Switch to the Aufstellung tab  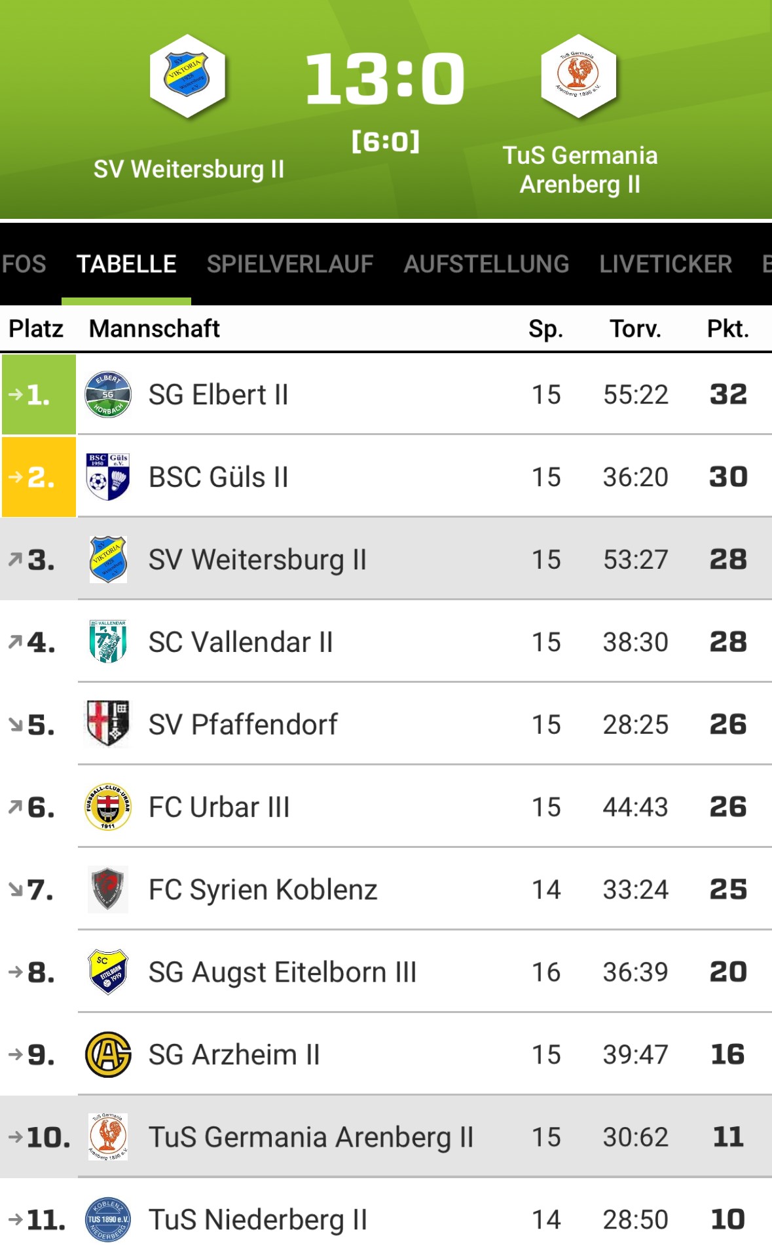pyautogui.click(x=486, y=264)
